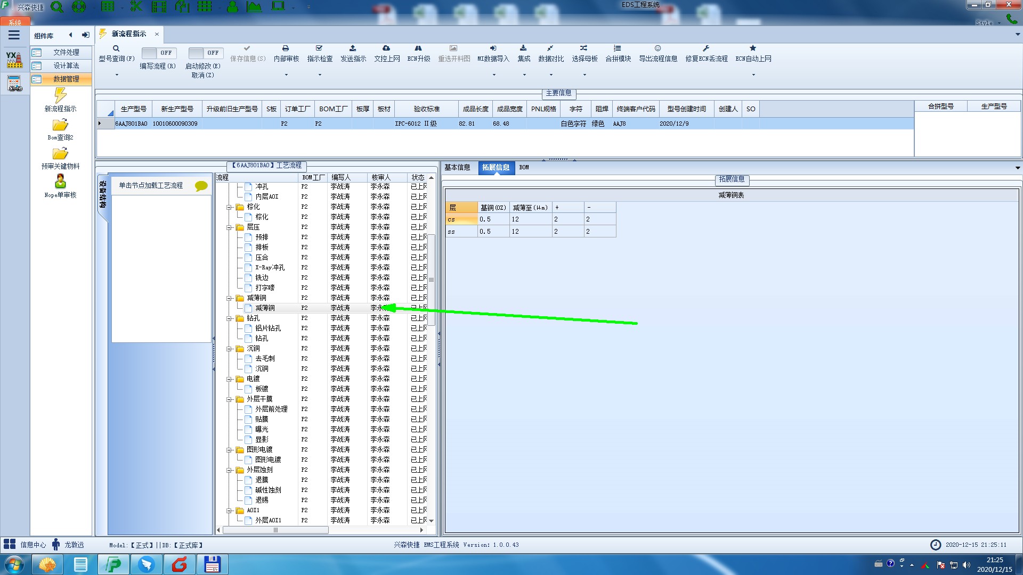Toggle the 编写流程 OFF switch
Viewport: 1023px width, 575px height.
tap(158, 53)
